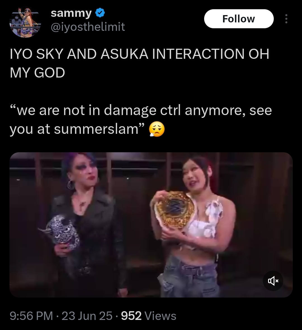This screenshot has height=330, width=302.
Task: Open sammy's profile picture
Action: click(25, 22)
